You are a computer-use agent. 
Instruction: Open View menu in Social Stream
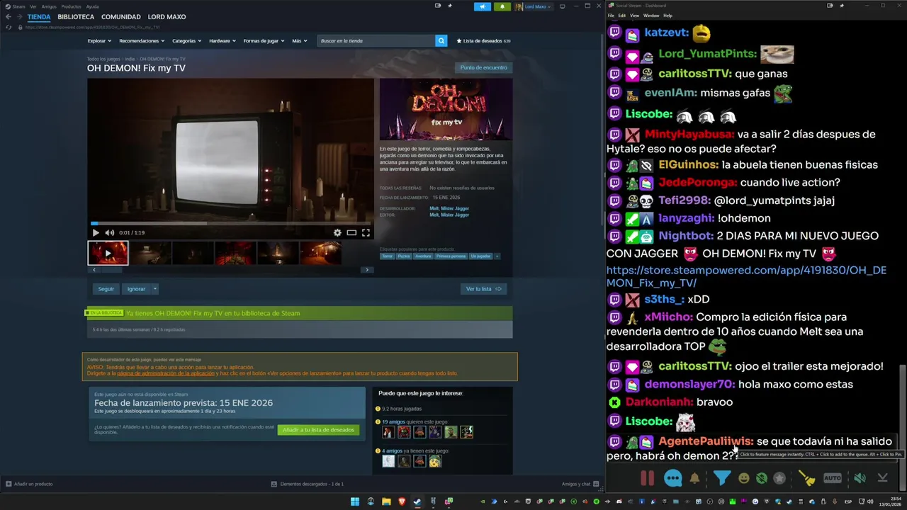pyautogui.click(x=634, y=16)
